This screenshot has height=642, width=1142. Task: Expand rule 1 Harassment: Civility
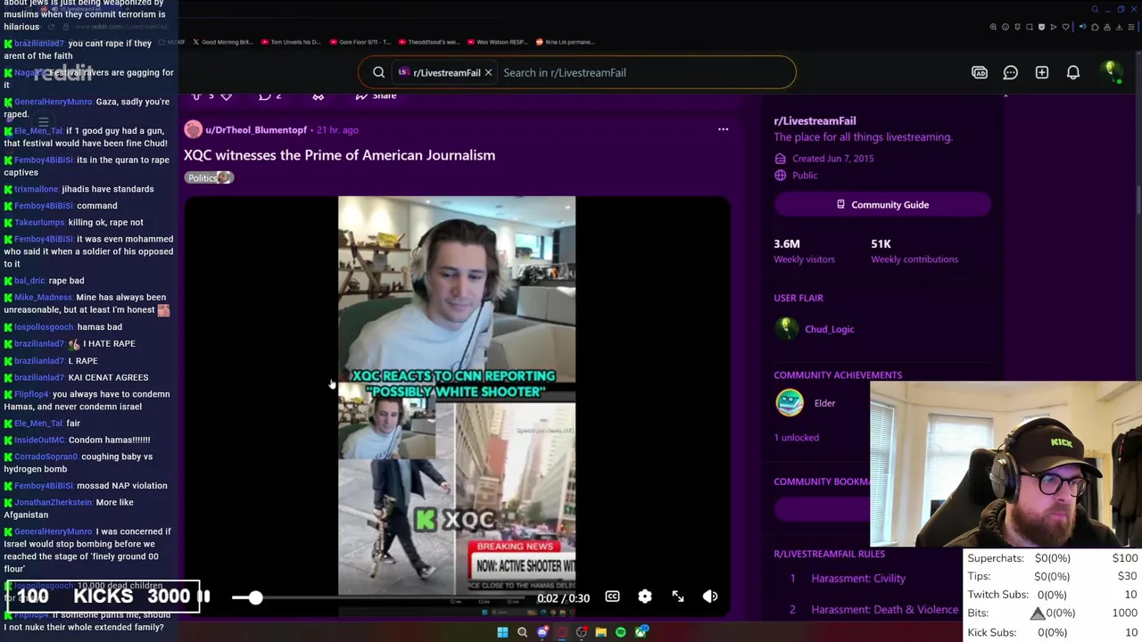[x=858, y=579]
